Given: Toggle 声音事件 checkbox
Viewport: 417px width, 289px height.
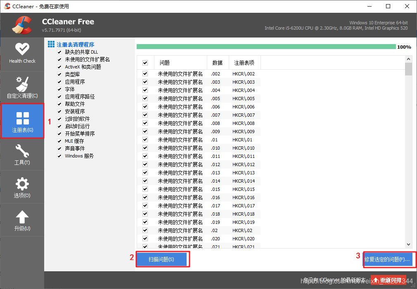Looking at the screenshot, I should [x=59, y=148].
